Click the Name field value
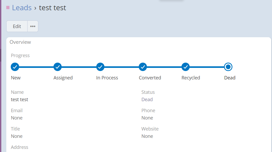 (20, 100)
